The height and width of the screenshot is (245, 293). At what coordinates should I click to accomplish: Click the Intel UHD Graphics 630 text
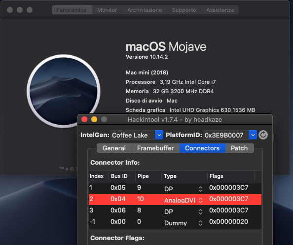(x=212, y=110)
